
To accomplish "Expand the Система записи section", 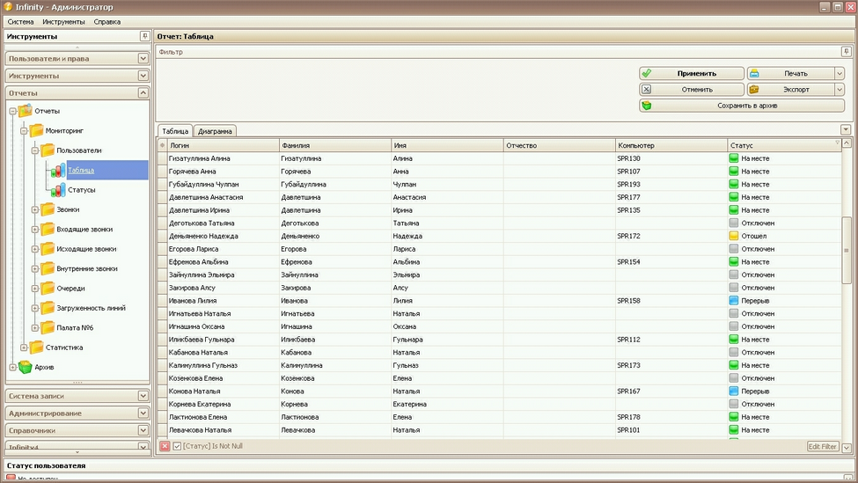I will coord(143,396).
